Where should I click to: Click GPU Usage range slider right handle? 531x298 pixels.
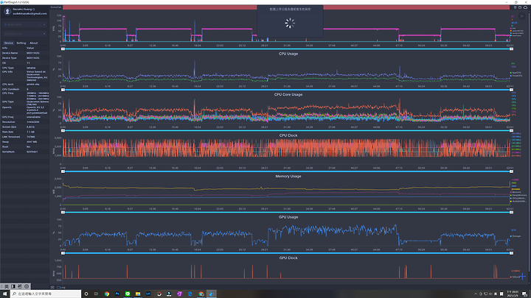pos(511,253)
